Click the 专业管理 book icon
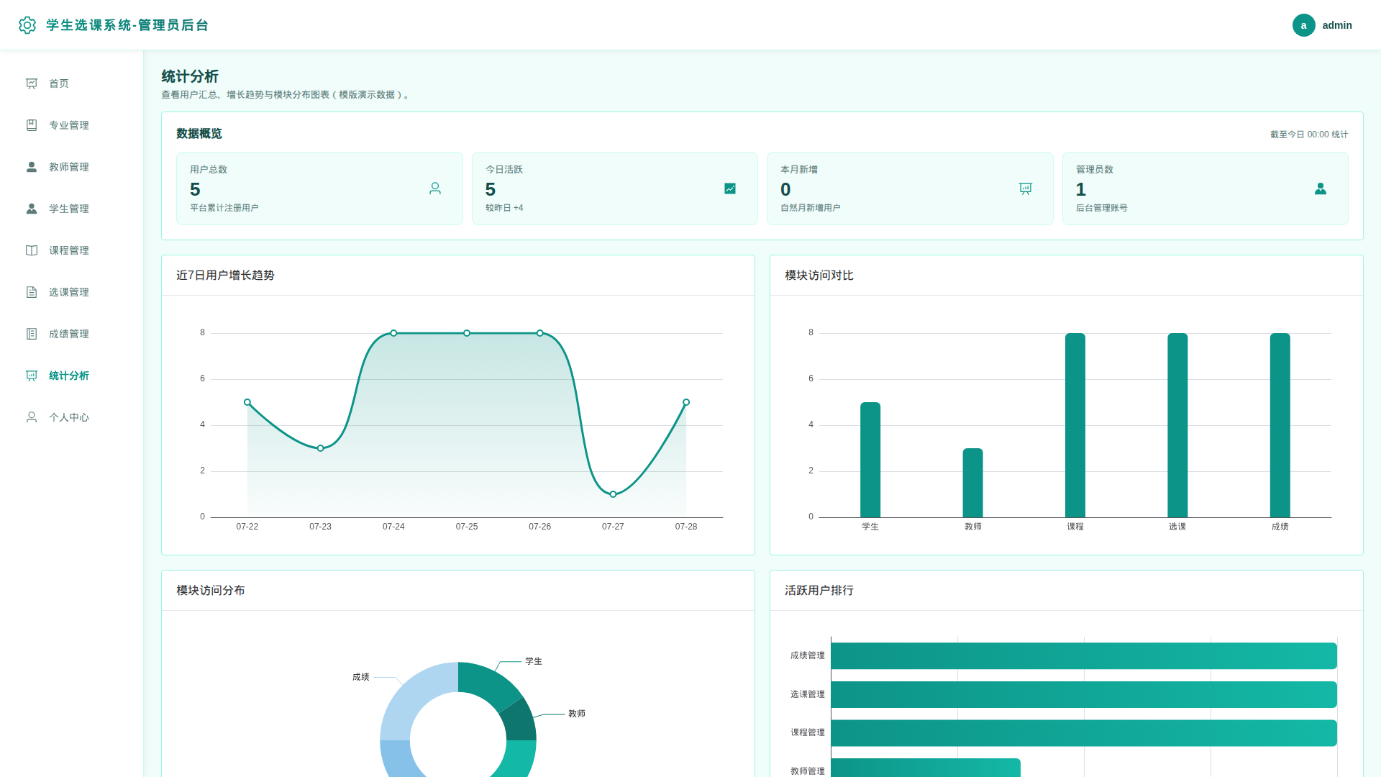 coord(32,125)
